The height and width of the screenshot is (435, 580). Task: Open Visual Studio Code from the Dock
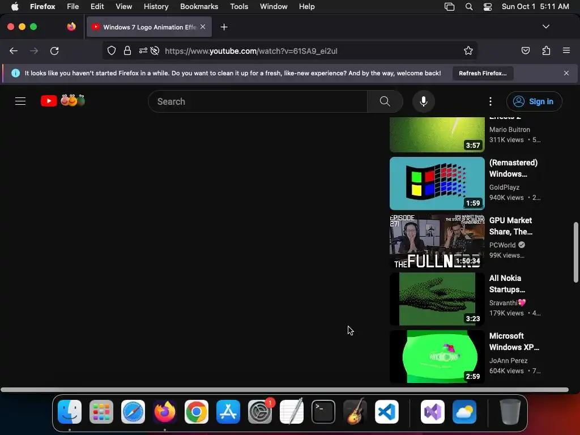pos(387,411)
